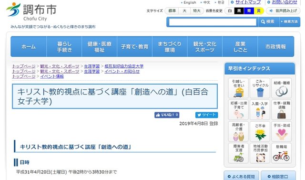Open the ご不幸 chrysanthemum flower icon
The width and height of the screenshot is (305, 180).
260,131
